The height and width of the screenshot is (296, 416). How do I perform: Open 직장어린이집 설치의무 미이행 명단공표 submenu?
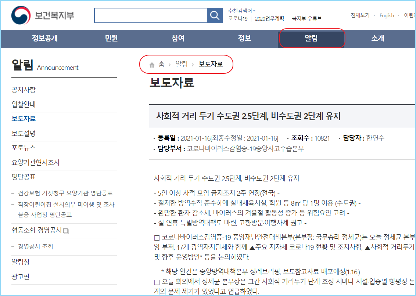(x=66, y=210)
